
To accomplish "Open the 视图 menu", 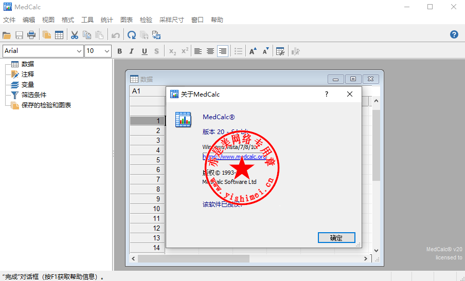I will (x=48, y=20).
